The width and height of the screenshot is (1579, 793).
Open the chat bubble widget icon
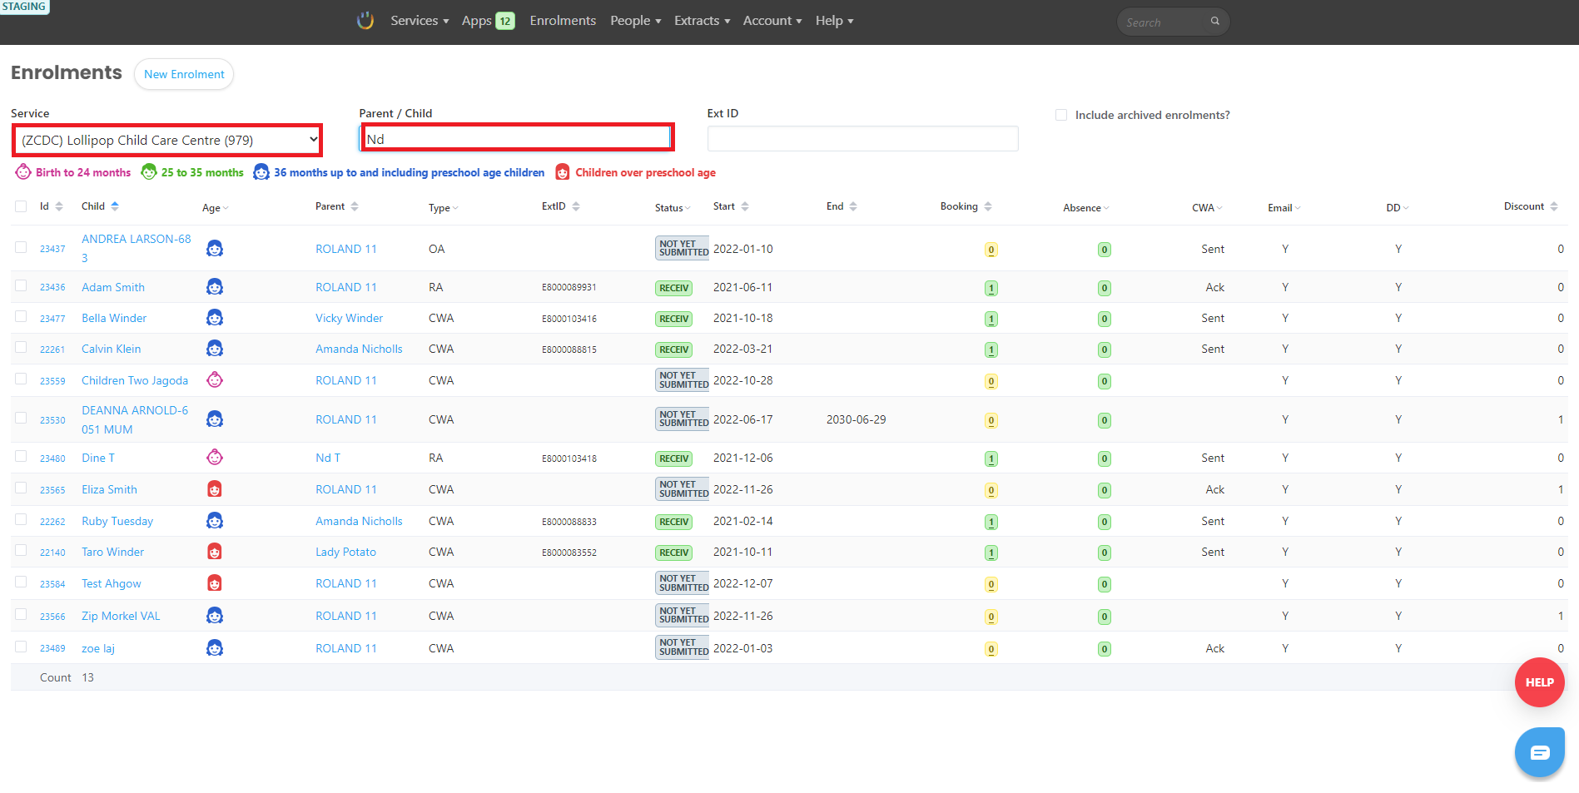point(1539,752)
